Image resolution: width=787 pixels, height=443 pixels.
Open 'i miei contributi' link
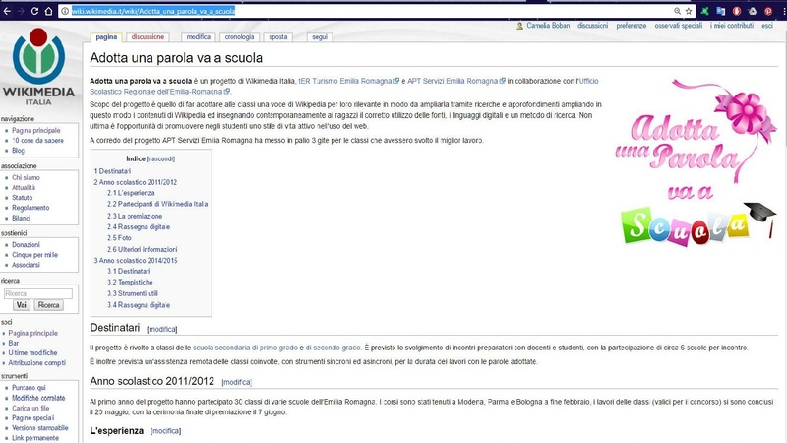point(732,26)
